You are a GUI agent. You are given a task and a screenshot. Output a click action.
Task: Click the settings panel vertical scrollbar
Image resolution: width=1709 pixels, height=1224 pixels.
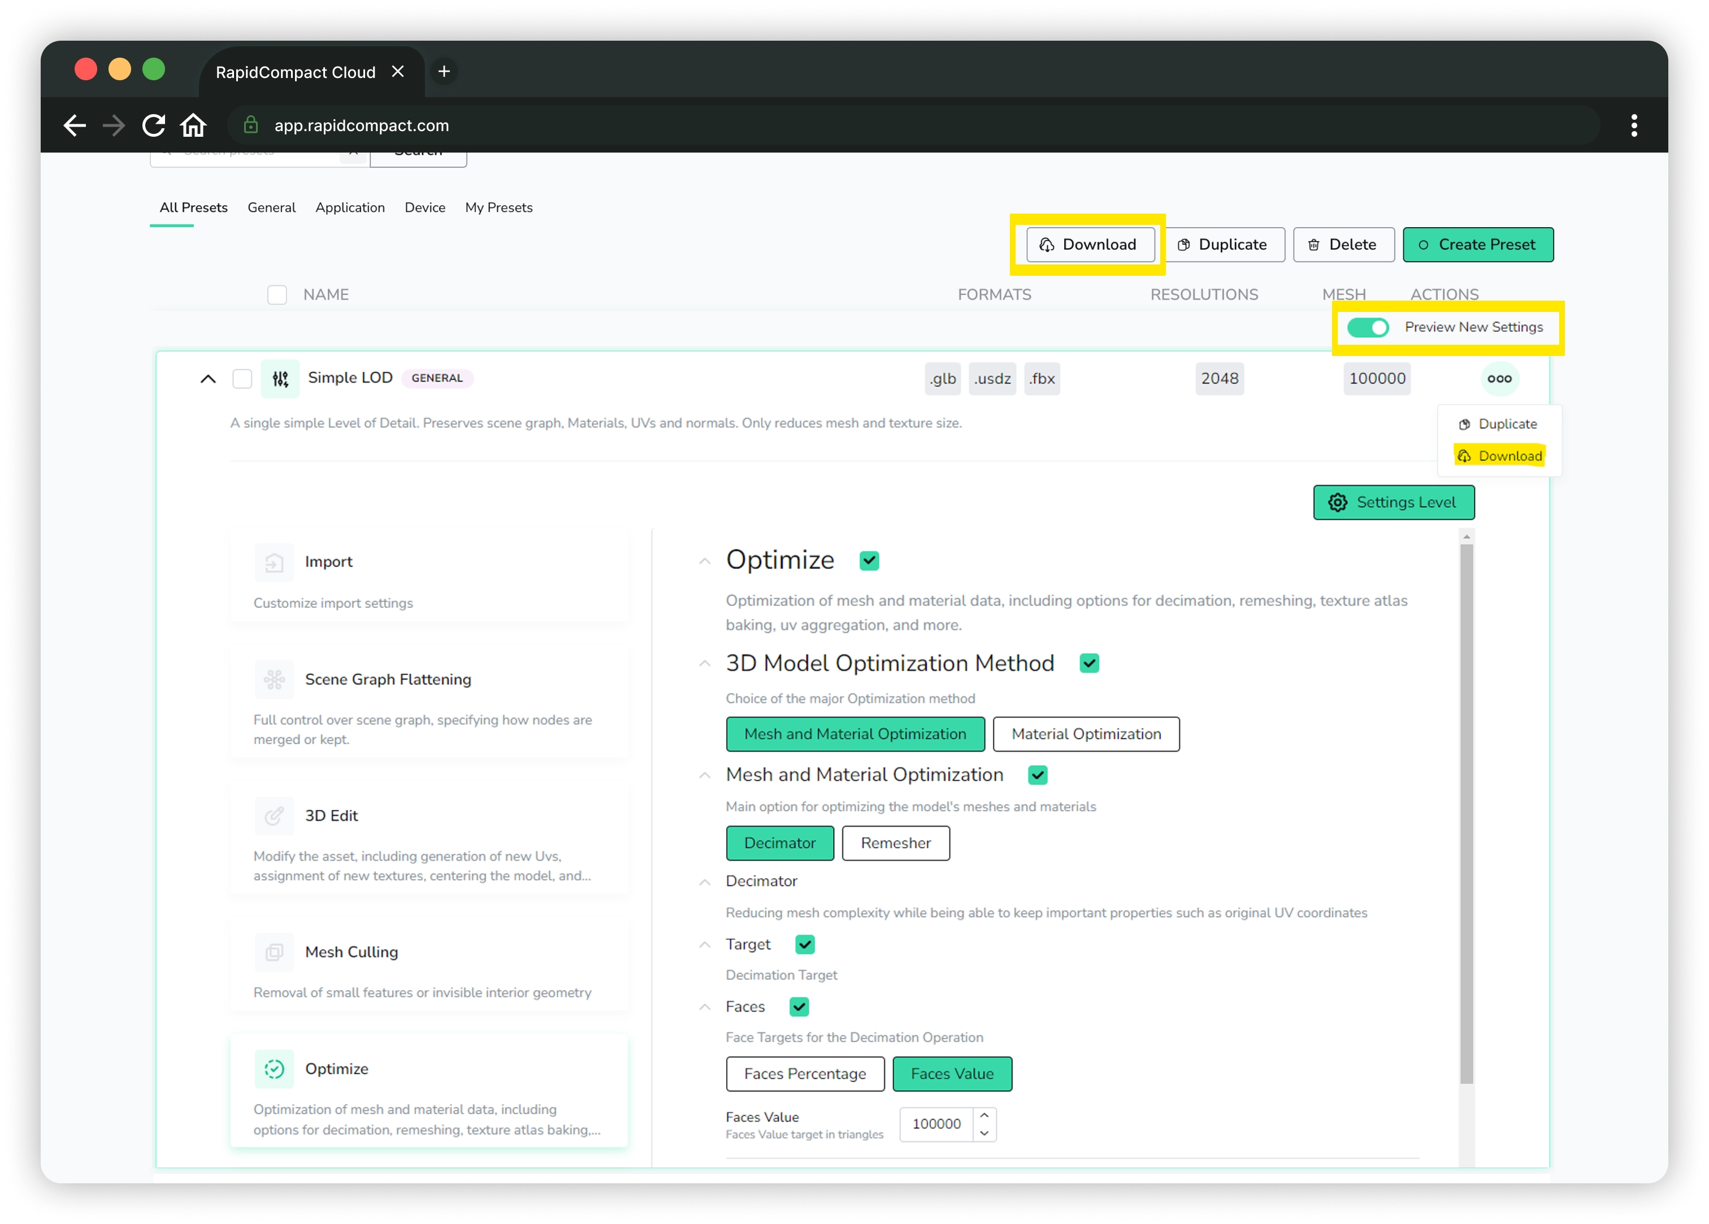1465,814
